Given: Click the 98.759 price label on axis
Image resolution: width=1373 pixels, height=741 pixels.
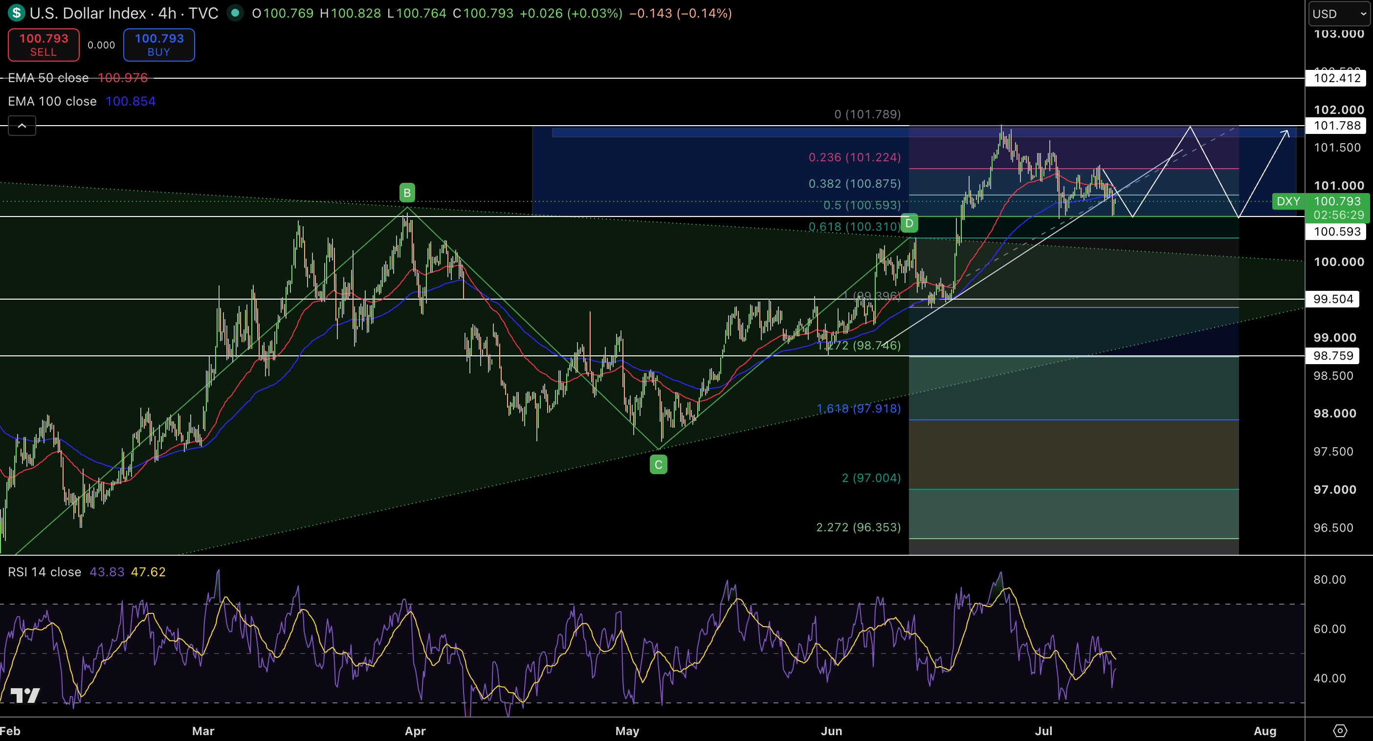Looking at the screenshot, I should point(1333,355).
